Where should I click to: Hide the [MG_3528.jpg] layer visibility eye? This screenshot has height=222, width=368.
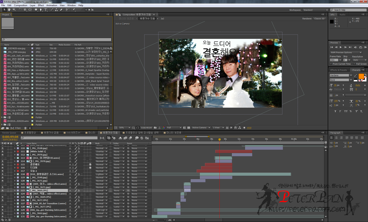(2, 148)
